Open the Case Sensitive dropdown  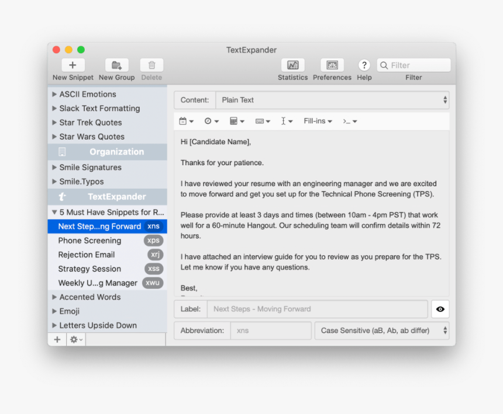point(382,330)
